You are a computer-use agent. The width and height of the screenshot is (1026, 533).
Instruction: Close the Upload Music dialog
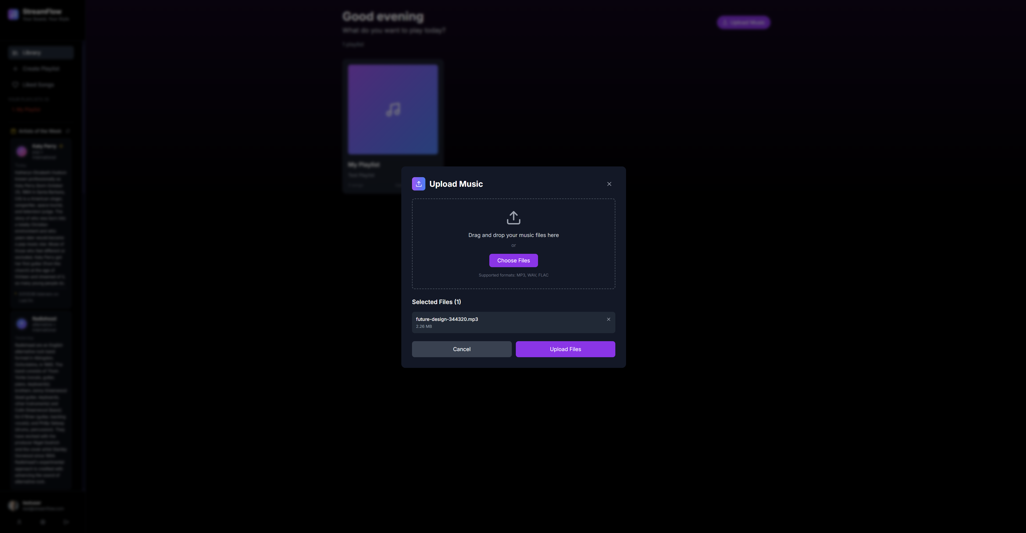pyautogui.click(x=609, y=184)
